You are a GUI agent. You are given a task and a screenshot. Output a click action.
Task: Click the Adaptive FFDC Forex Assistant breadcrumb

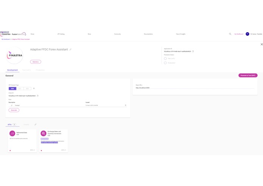pos(21,40)
